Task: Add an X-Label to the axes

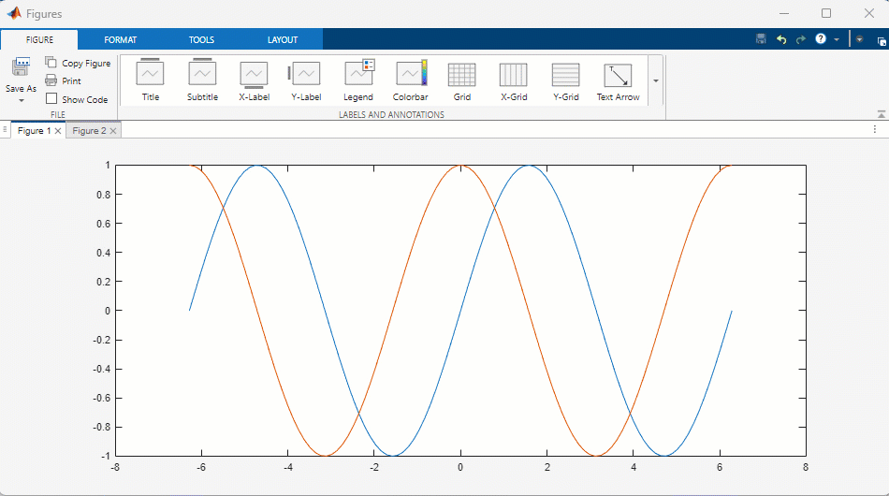Action: pos(254,80)
